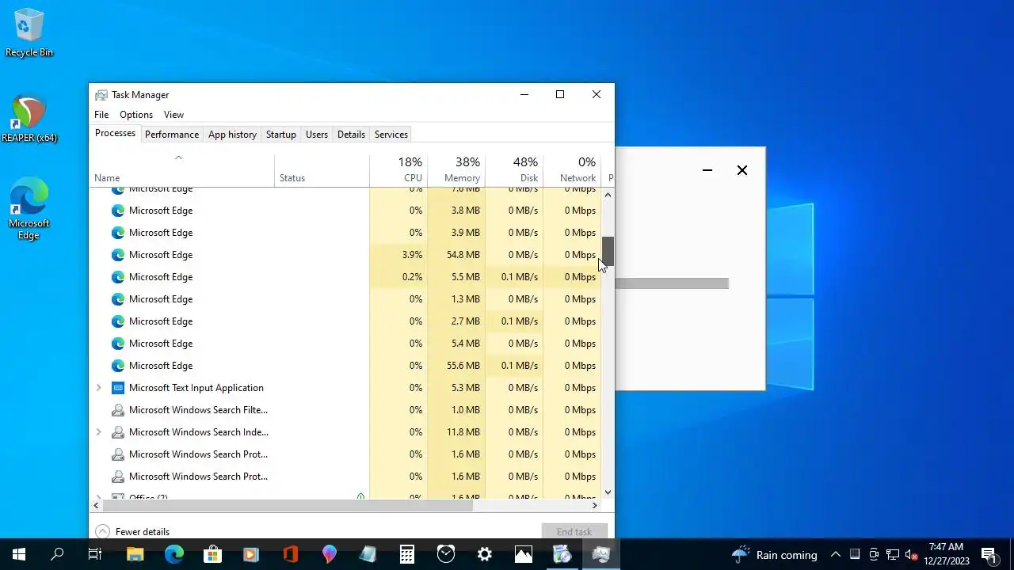
Task: Show hidden tray icons chevron
Action: tap(835, 554)
